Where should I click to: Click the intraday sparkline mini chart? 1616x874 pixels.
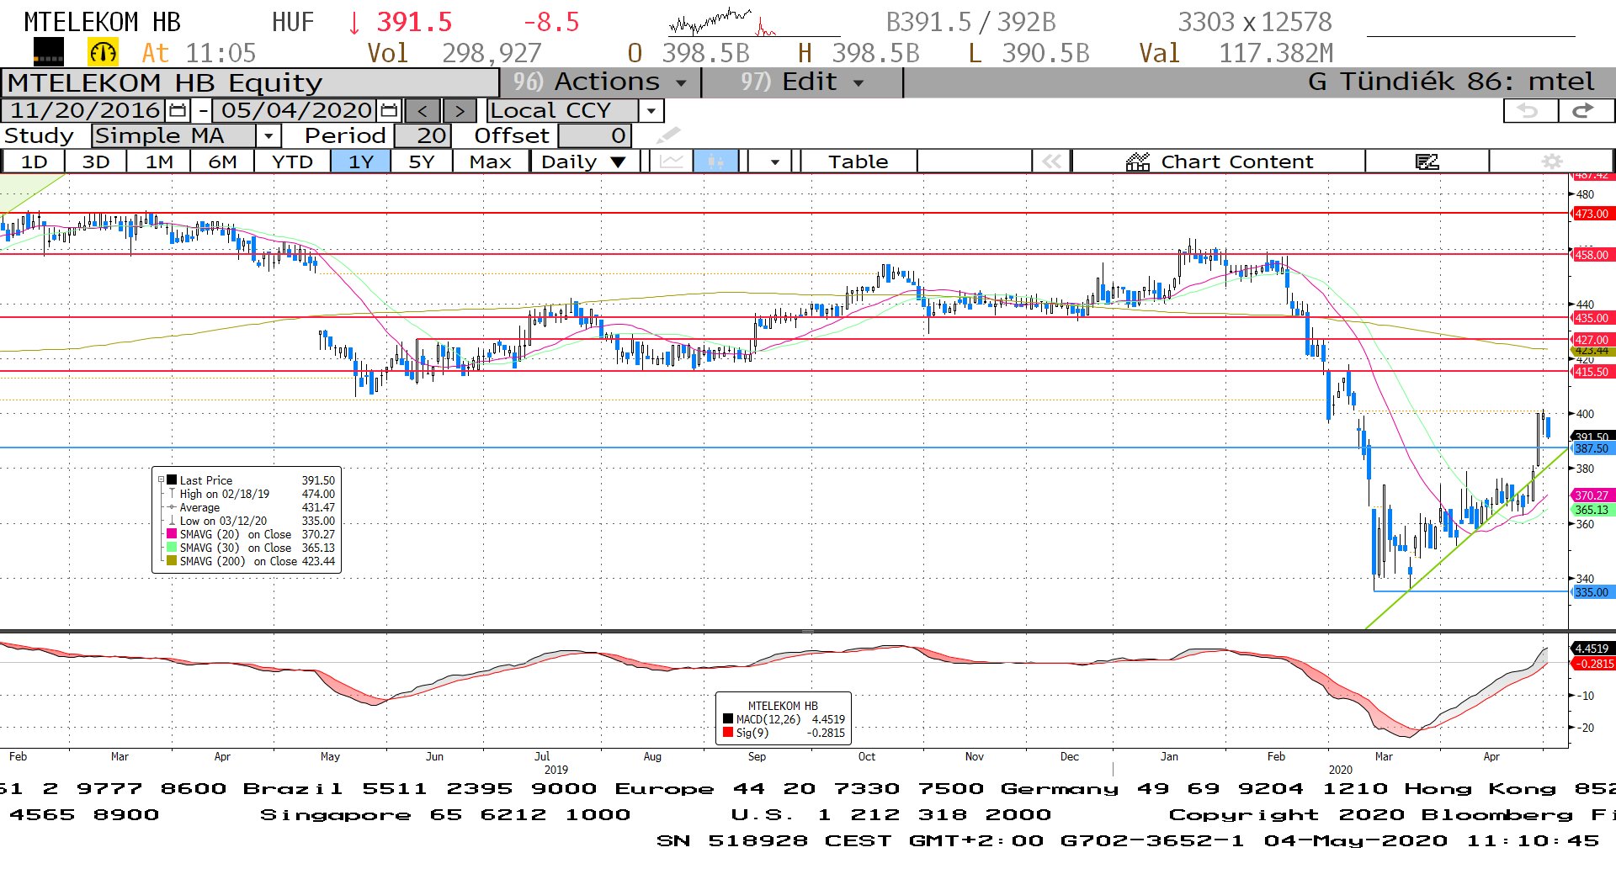[754, 22]
